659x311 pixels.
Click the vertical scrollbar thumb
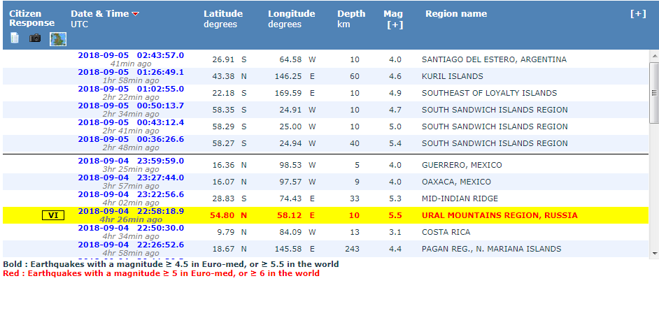click(654, 93)
